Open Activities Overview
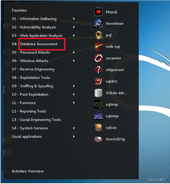 click(x=28, y=171)
